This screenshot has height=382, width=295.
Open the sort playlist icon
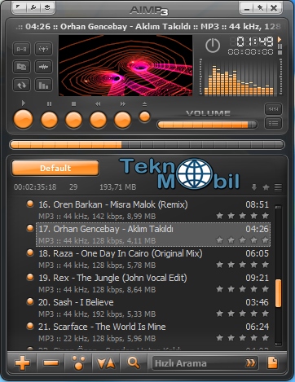[106, 363]
